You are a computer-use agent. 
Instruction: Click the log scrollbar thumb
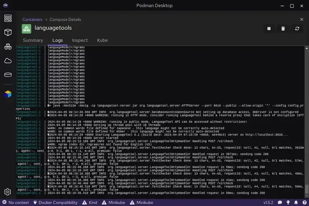[x=307, y=189]
